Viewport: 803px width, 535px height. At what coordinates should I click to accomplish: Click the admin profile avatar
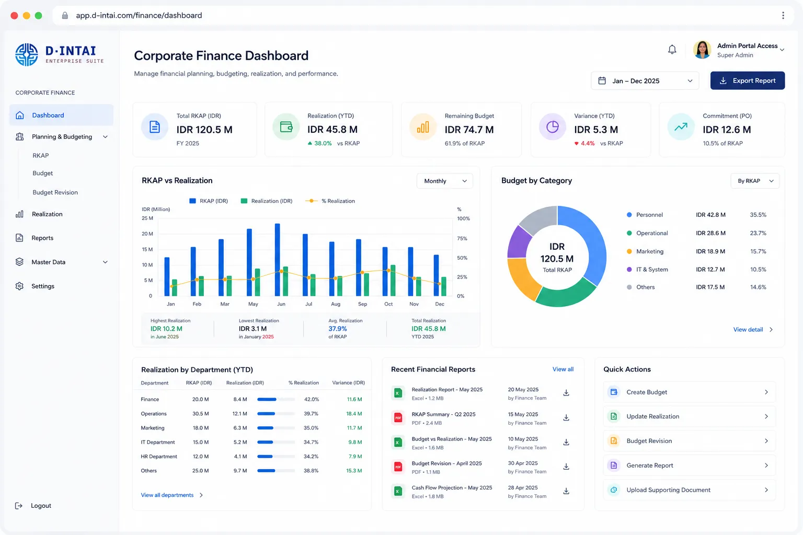pyautogui.click(x=702, y=50)
